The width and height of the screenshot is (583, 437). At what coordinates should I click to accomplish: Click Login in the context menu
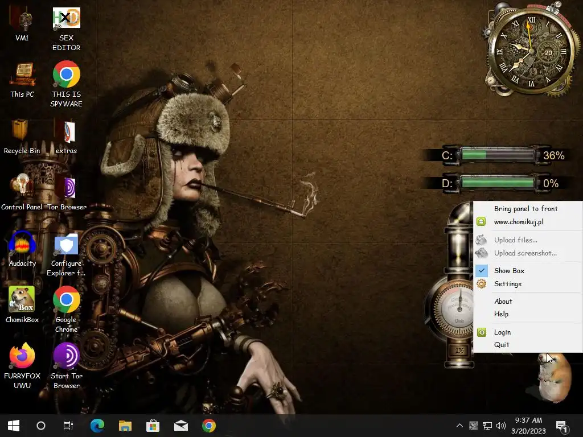click(528, 332)
